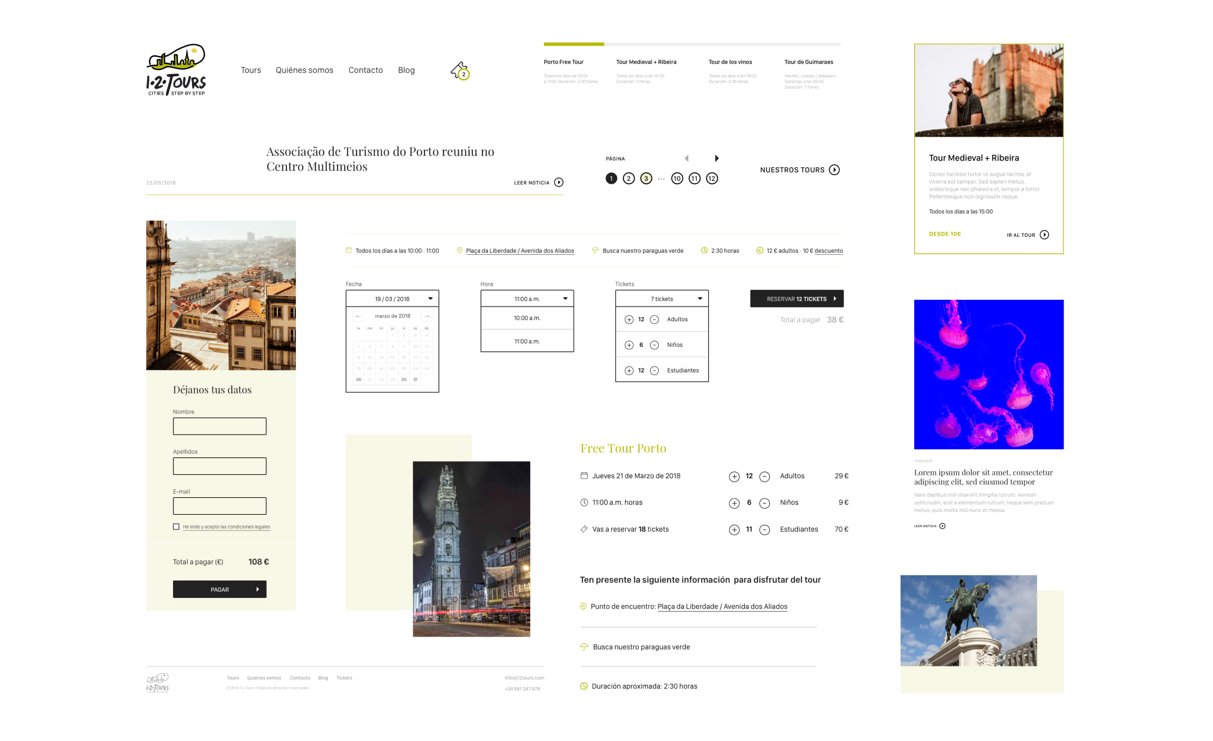
Task: Decrease Adultos count in tickets dropdown
Action: pyautogui.click(x=654, y=319)
